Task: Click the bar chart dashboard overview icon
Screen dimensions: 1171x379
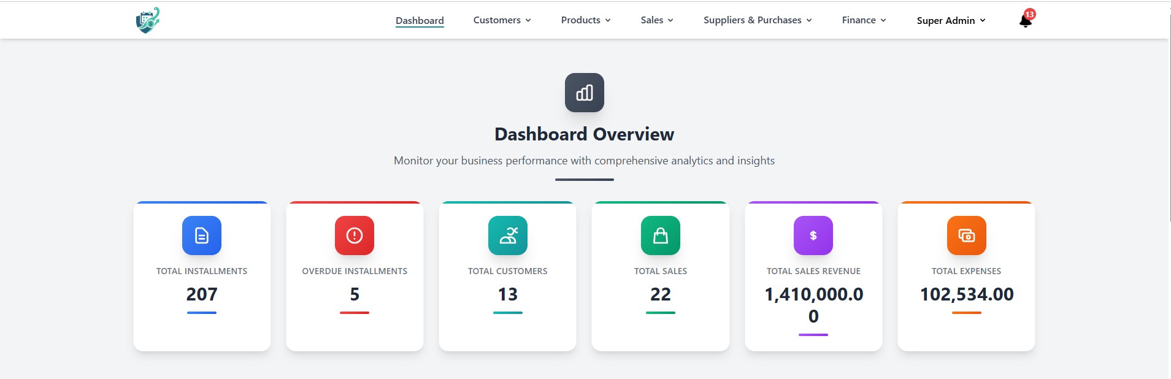Action: coord(584,93)
